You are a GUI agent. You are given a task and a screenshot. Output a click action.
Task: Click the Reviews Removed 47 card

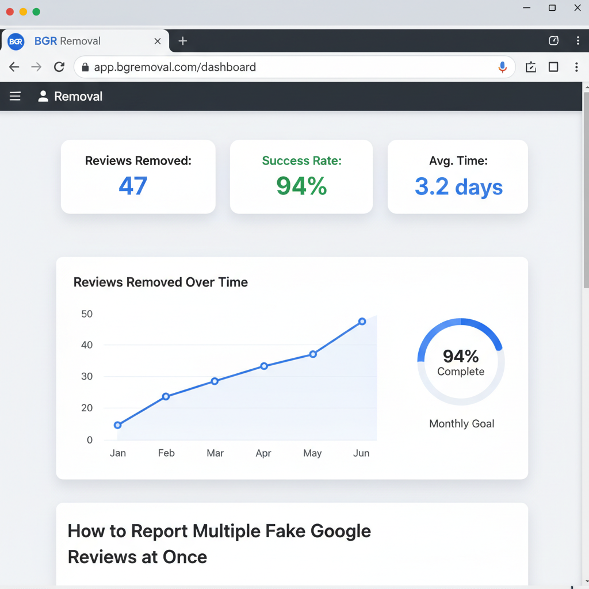[138, 177]
